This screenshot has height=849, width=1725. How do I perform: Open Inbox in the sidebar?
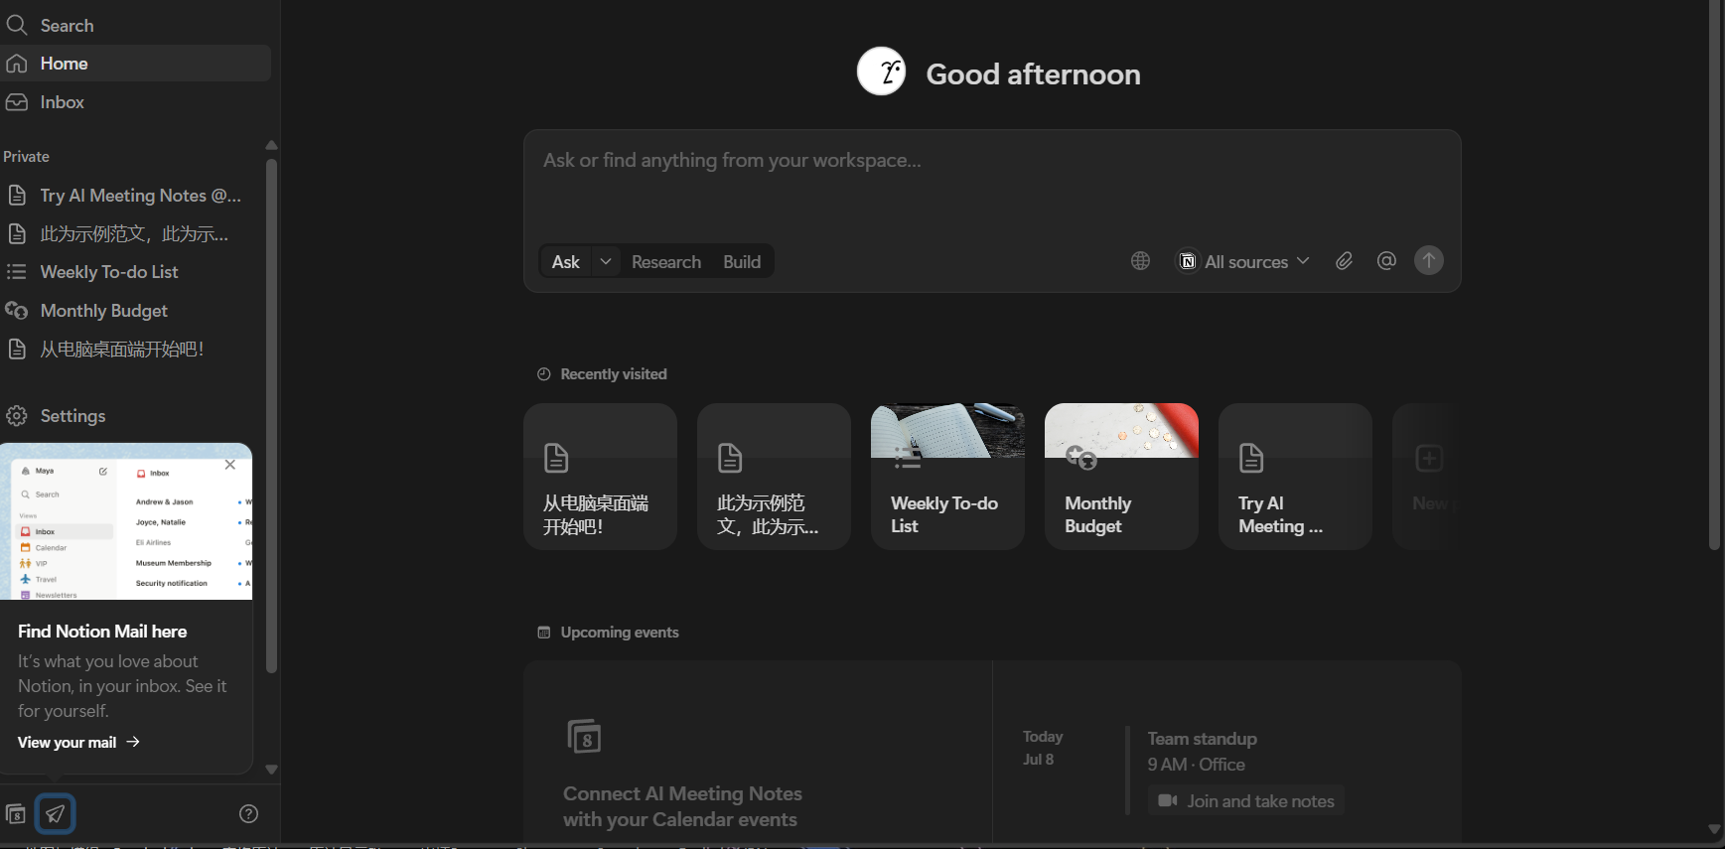[x=135, y=102]
